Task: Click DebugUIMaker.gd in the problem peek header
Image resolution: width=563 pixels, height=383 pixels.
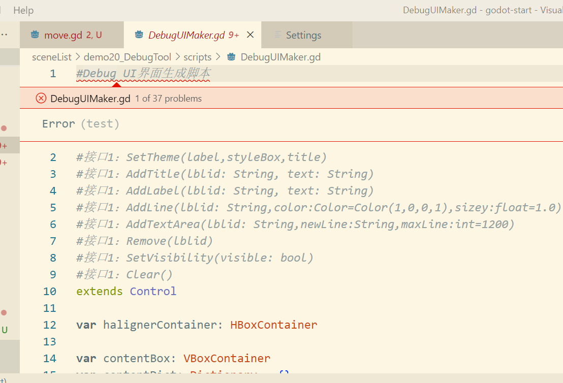Action: click(x=90, y=99)
